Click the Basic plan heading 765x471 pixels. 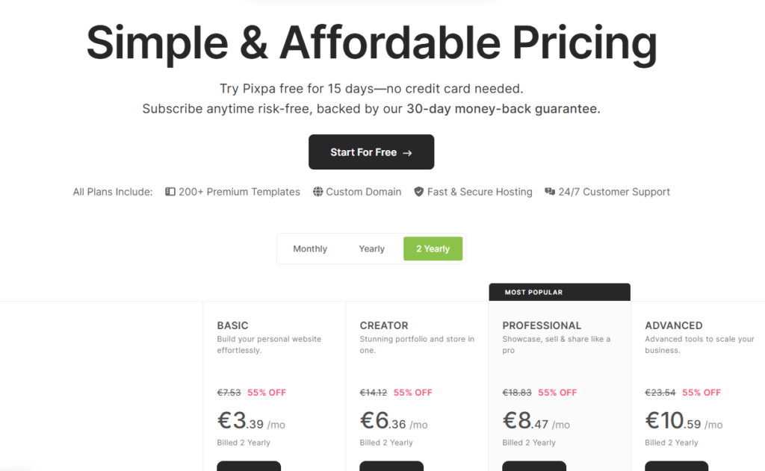(x=232, y=325)
